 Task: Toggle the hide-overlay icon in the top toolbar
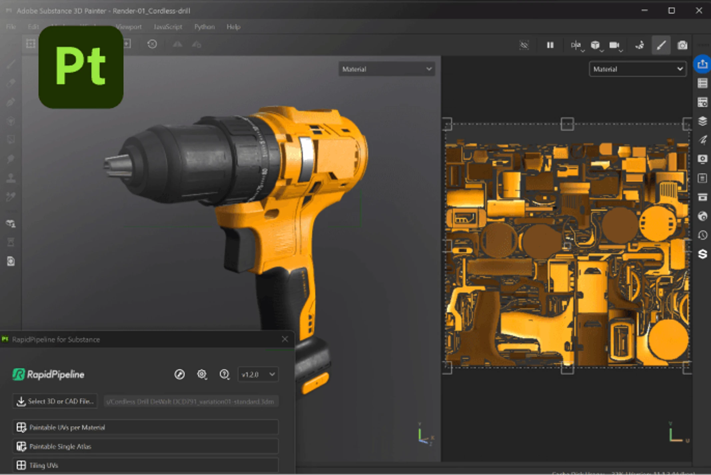524,45
